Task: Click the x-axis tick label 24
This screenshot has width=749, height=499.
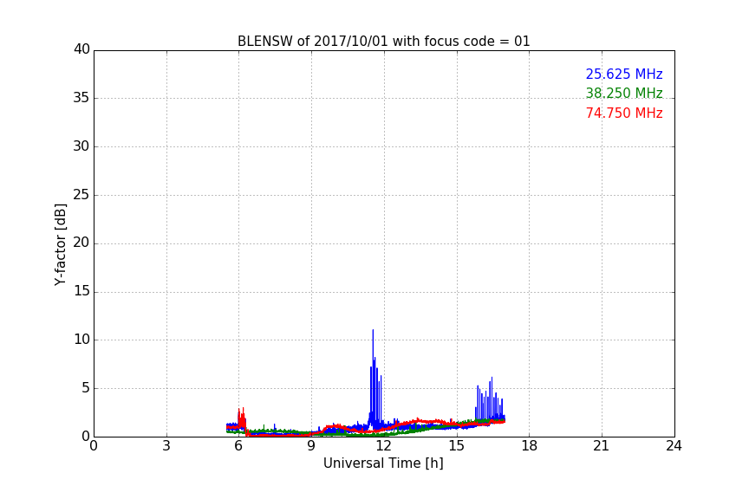Action: pos(674,446)
